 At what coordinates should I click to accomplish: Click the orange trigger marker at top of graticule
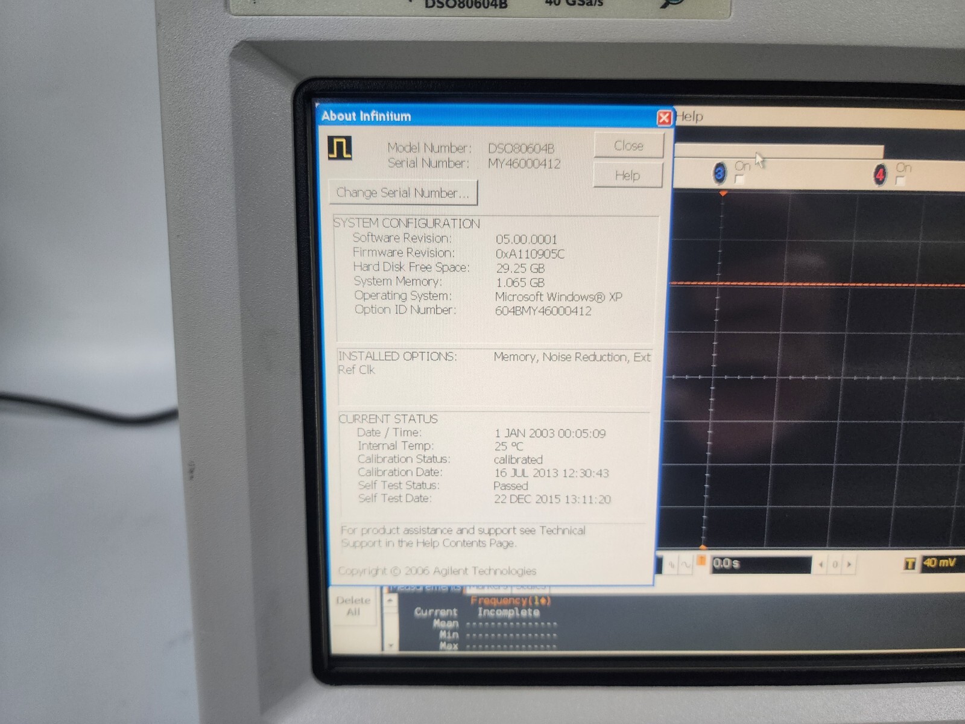coord(723,194)
